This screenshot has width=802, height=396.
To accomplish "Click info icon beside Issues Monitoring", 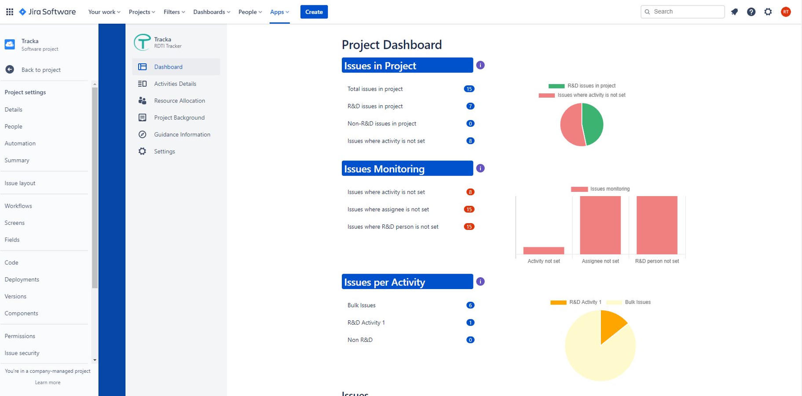I will point(480,169).
